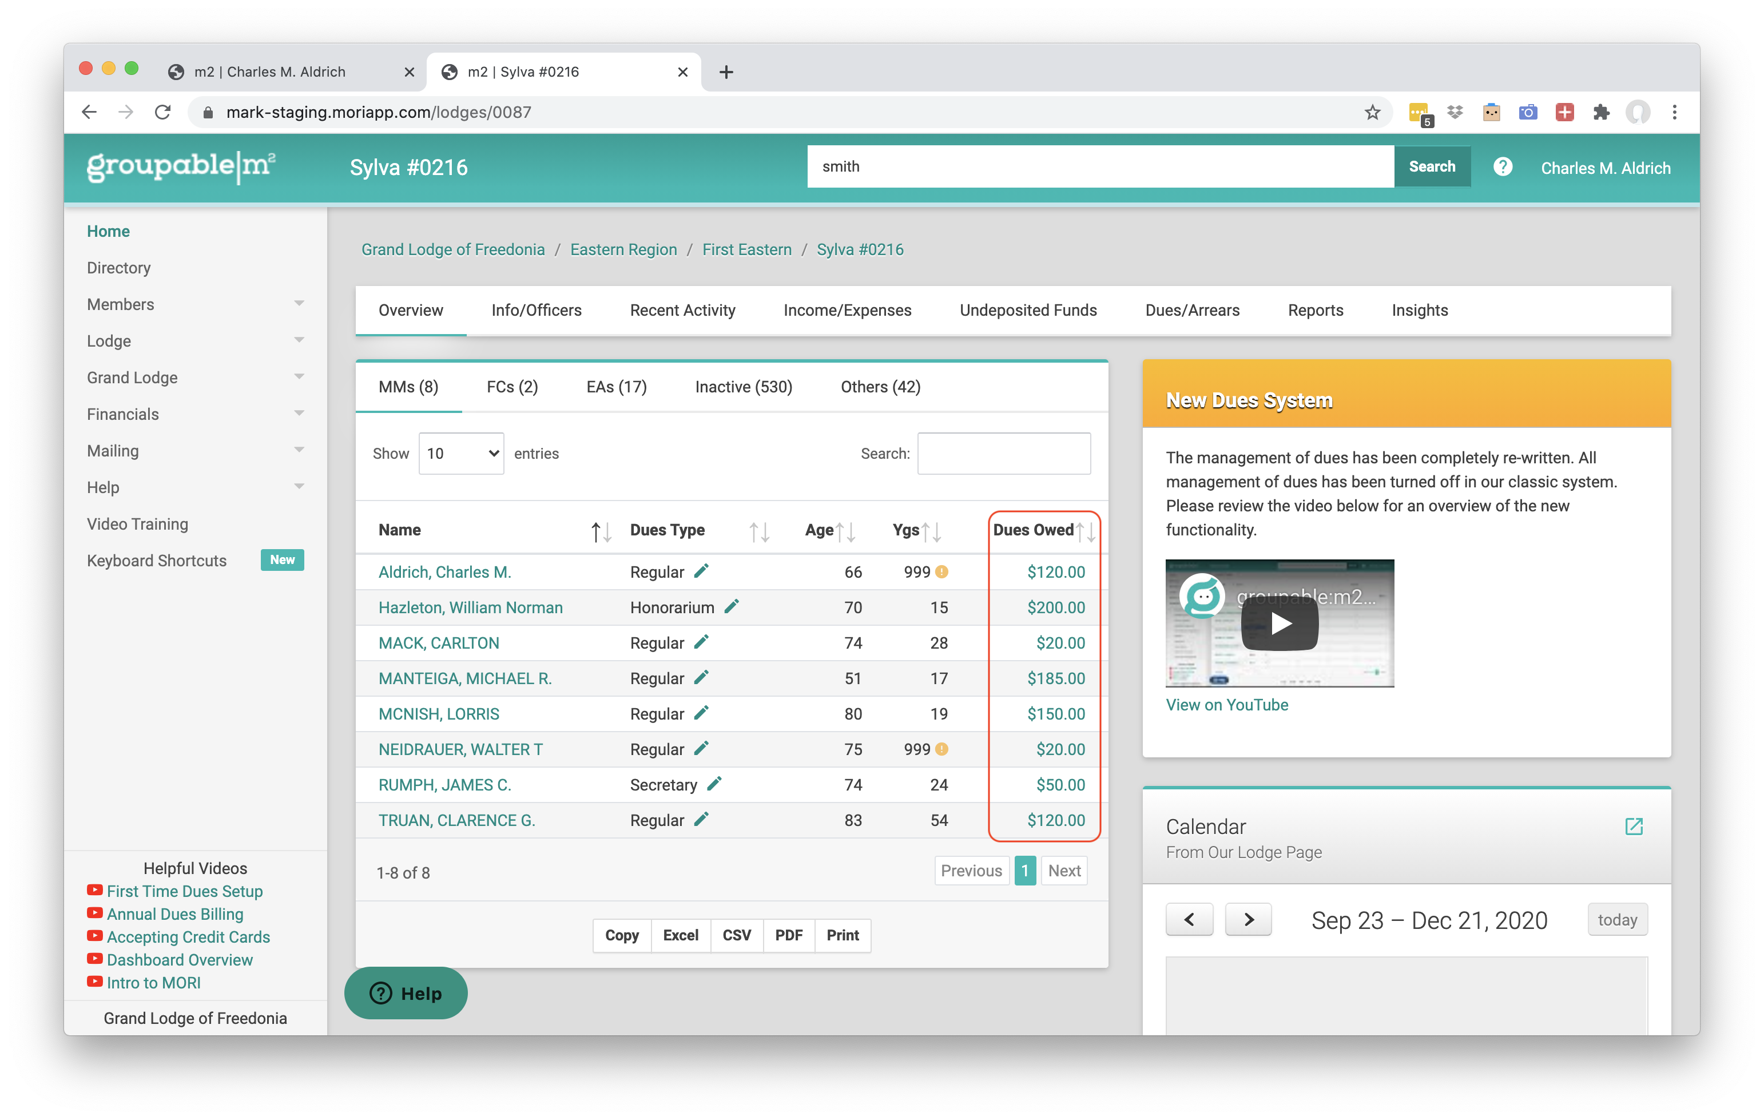Open Chrome three-dot menu
This screenshot has width=1764, height=1120.
pyautogui.click(x=1675, y=112)
